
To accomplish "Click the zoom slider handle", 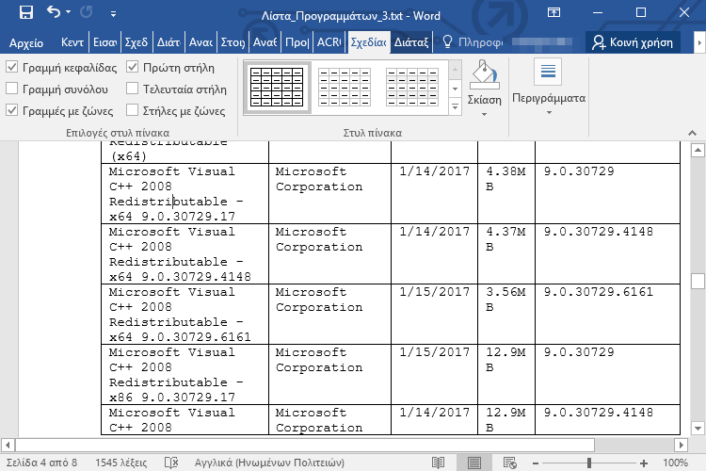I will (589, 463).
